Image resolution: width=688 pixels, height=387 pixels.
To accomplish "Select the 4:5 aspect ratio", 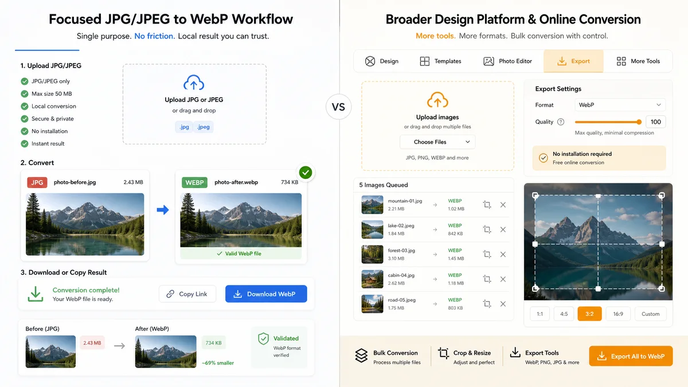I will 564,314.
